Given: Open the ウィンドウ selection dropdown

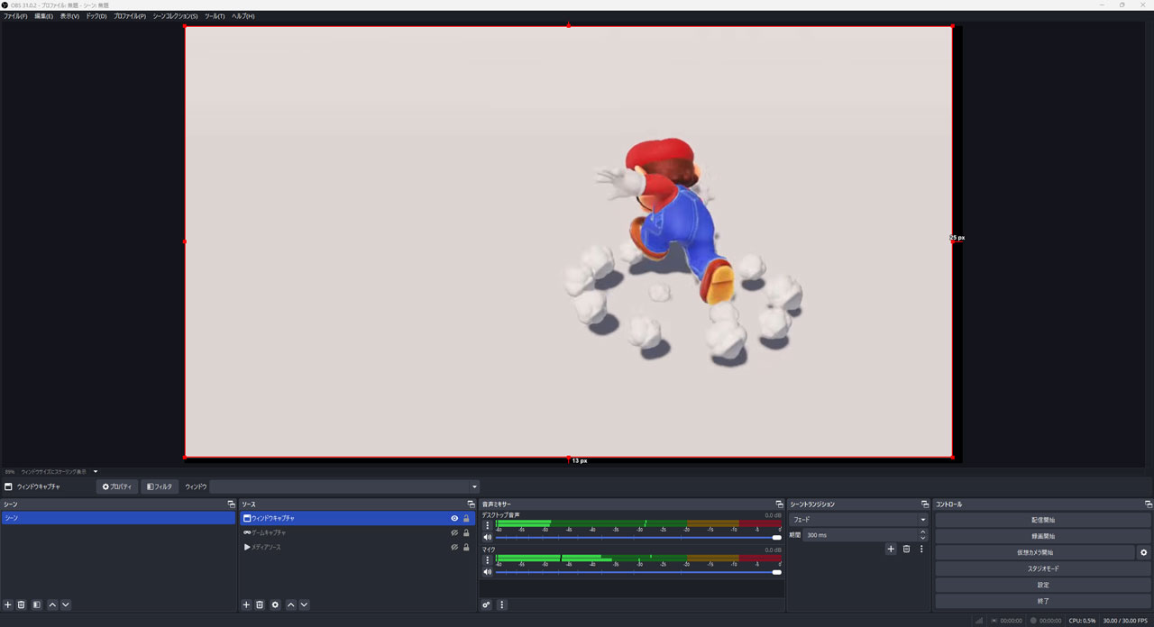Looking at the screenshot, I should pyautogui.click(x=474, y=486).
